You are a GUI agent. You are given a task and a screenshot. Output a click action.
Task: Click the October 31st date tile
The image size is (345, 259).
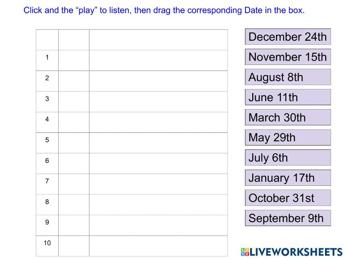(x=288, y=198)
